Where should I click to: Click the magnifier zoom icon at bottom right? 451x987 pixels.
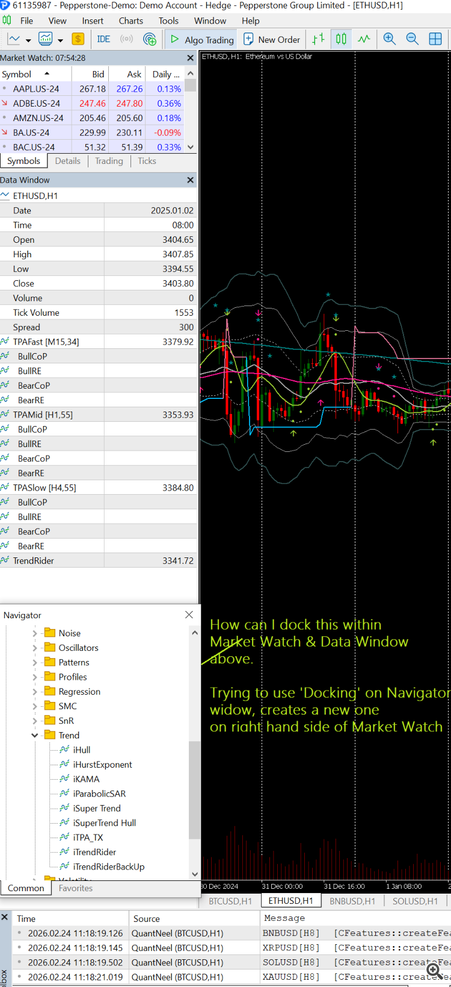click(434, 971)
